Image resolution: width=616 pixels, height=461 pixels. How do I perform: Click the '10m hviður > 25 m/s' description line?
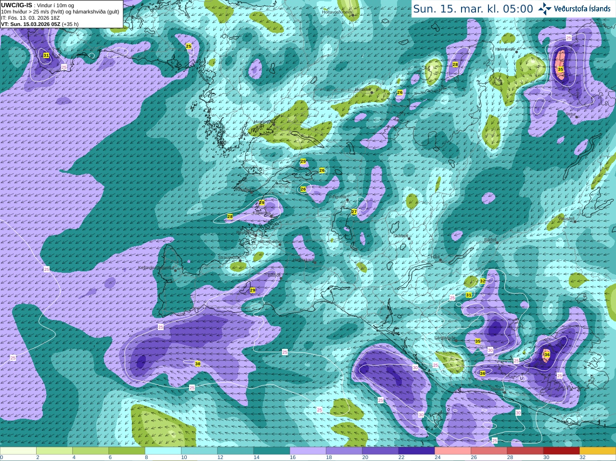(60, 12)
